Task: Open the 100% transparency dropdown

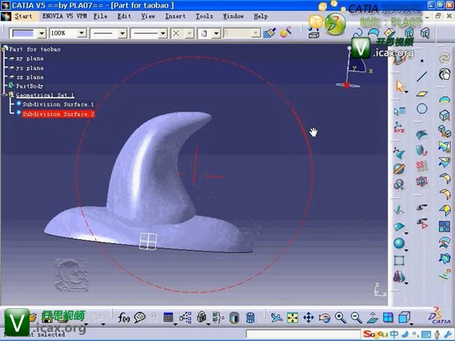Action: coord(83,34)
